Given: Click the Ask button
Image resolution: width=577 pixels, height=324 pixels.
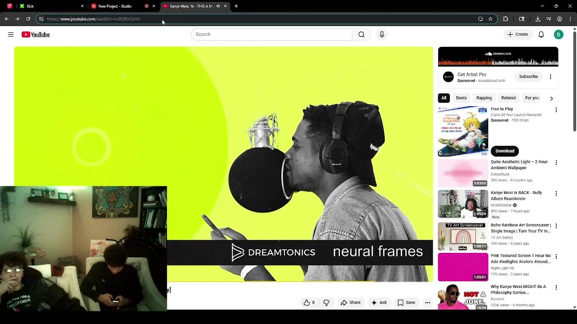Looking at the screenshot, I should pos(379,303).
